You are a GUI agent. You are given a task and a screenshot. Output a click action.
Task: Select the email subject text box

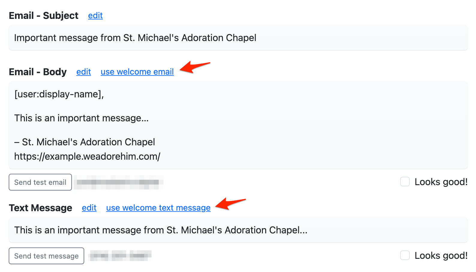pos(238,38)
